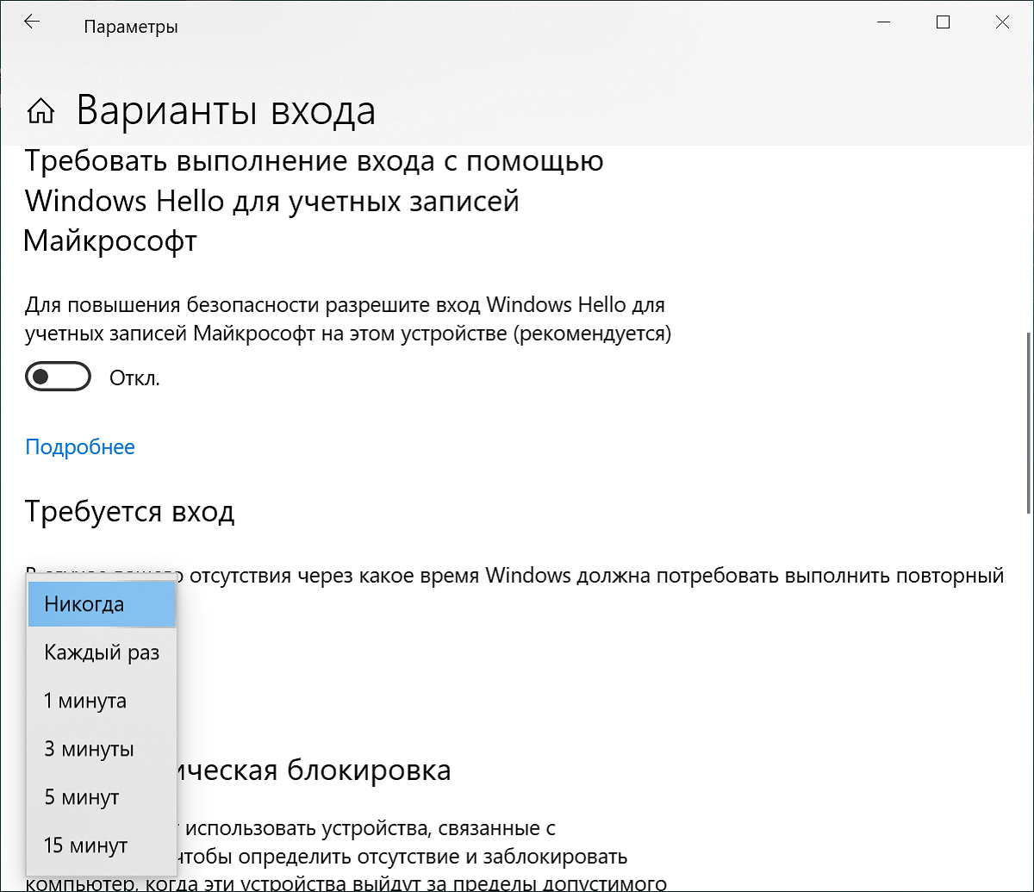
Task: Click the Варианты входа page heading
Action: [x=226, y=111]
